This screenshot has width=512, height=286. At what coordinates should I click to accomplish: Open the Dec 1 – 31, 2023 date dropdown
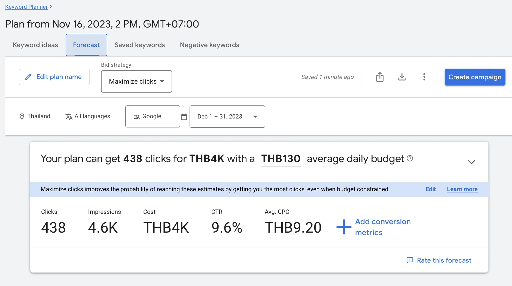click(227, 117)
